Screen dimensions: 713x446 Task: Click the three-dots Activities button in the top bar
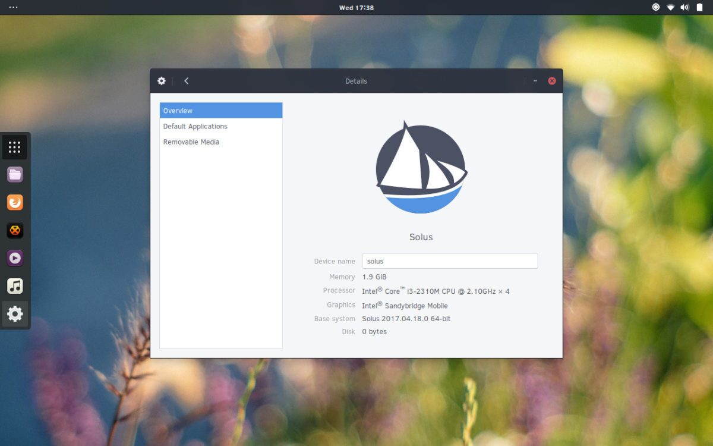click(13, 7)
